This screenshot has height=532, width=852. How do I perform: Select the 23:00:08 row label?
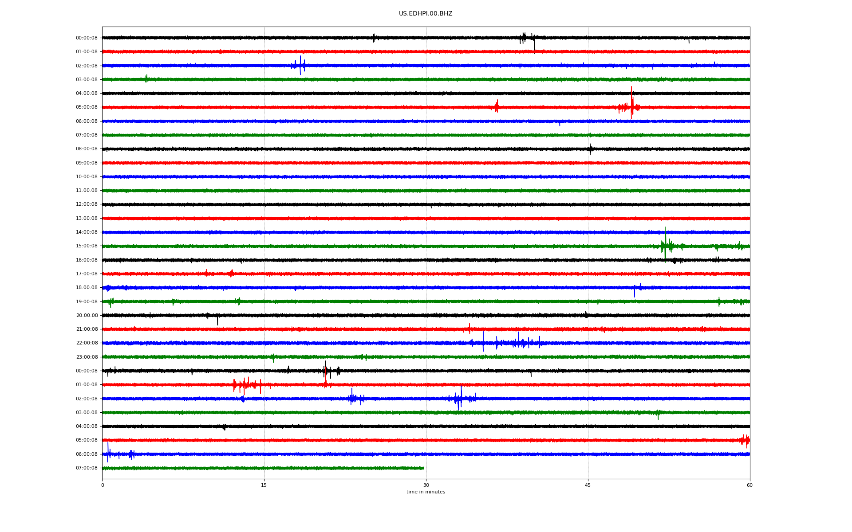tap(87, 357)
